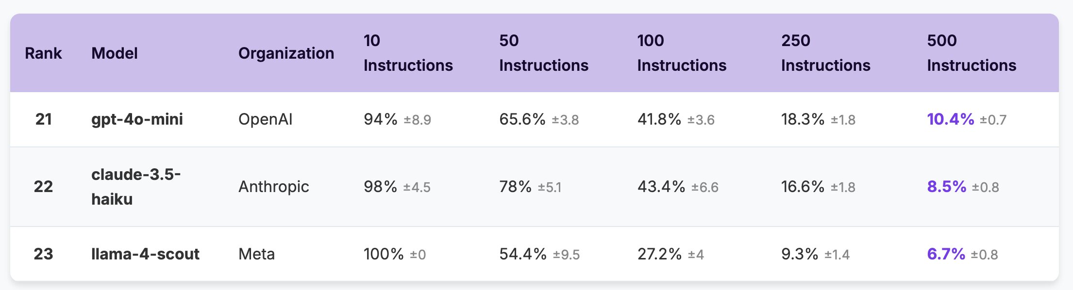Screen dimensions: 1073x290
Task: Click the highlighted 10.4% score
Action: coord(950,119)
